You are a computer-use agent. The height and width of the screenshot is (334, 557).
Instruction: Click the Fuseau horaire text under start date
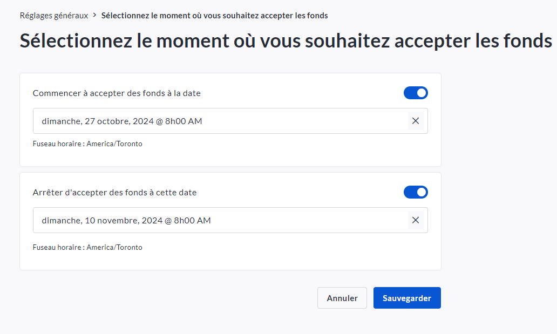click(87, 144)
